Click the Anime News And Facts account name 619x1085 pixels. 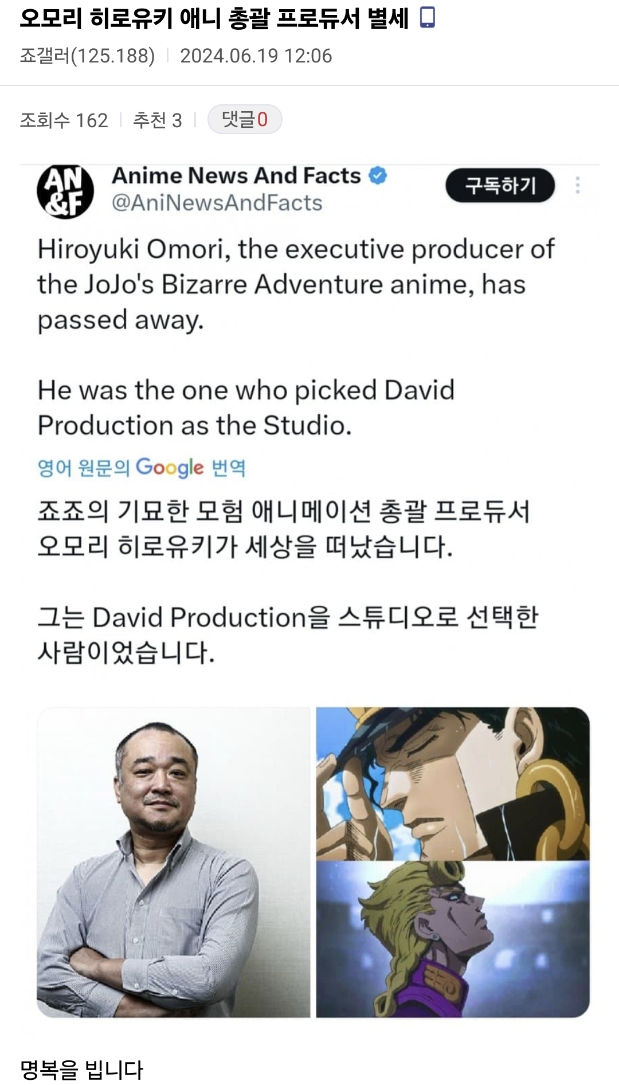point(236,175)
